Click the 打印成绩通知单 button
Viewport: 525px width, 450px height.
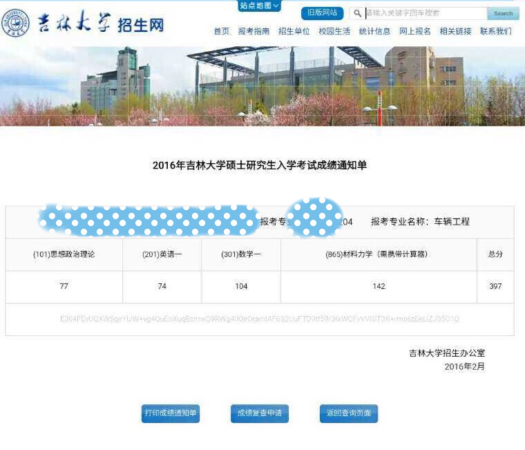171,413
